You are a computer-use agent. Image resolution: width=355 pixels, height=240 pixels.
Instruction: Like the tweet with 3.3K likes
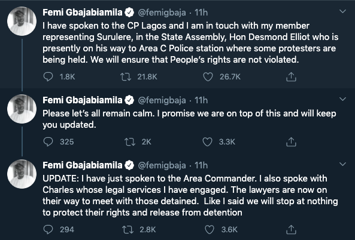tap(207, 142)
